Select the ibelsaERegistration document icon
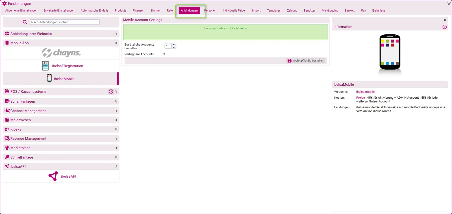Screen dimensions: 452x214 45,66
